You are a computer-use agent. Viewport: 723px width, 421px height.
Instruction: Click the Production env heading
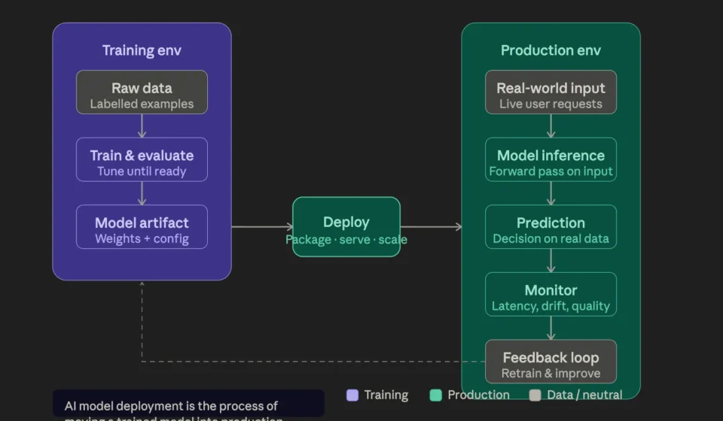click(x=551, y=50)
